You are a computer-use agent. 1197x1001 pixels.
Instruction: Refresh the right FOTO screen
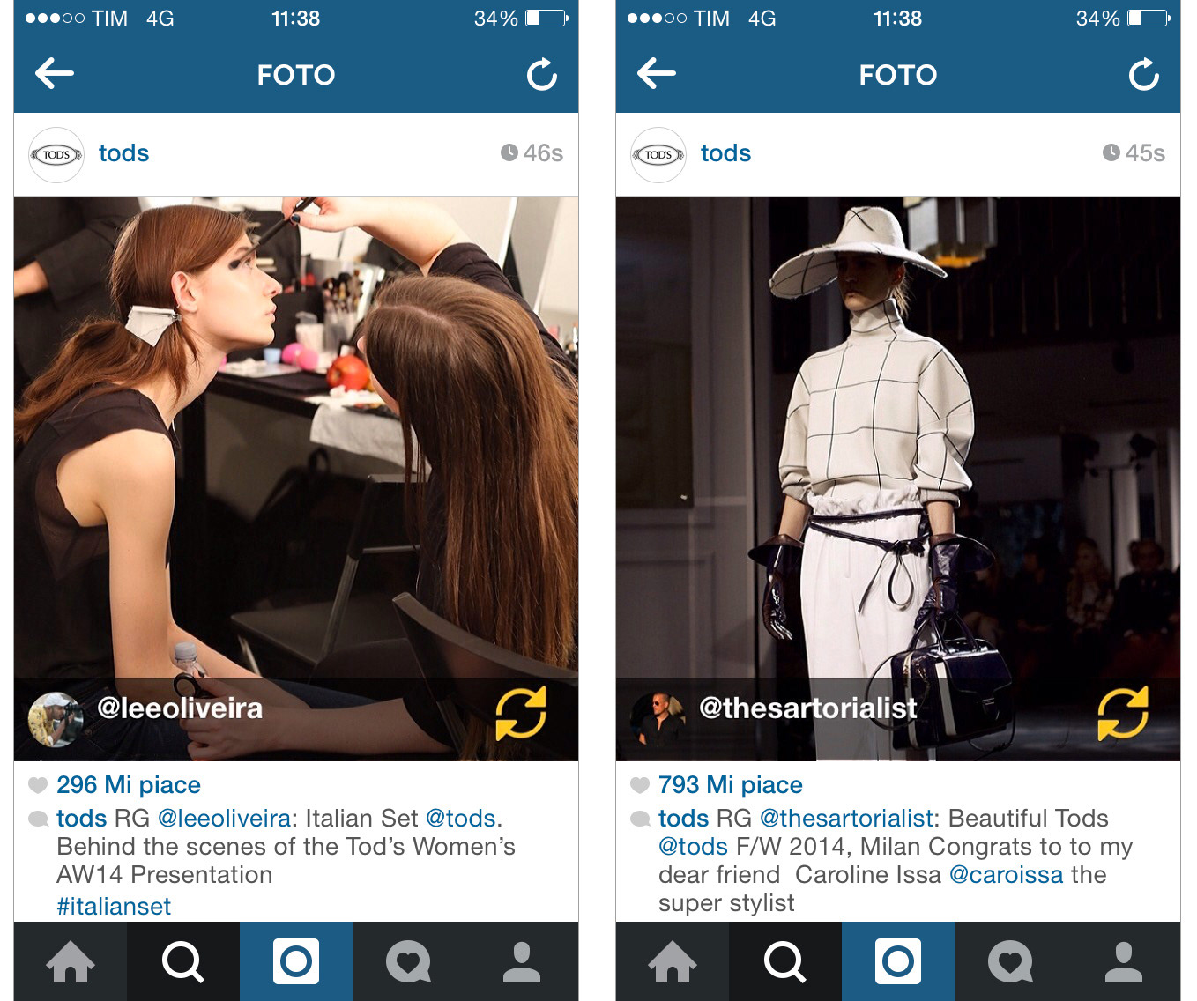click(1144, 75)
